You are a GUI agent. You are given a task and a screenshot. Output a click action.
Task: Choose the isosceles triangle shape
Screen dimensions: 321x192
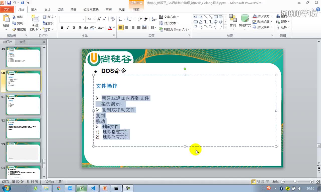[201, 22]
